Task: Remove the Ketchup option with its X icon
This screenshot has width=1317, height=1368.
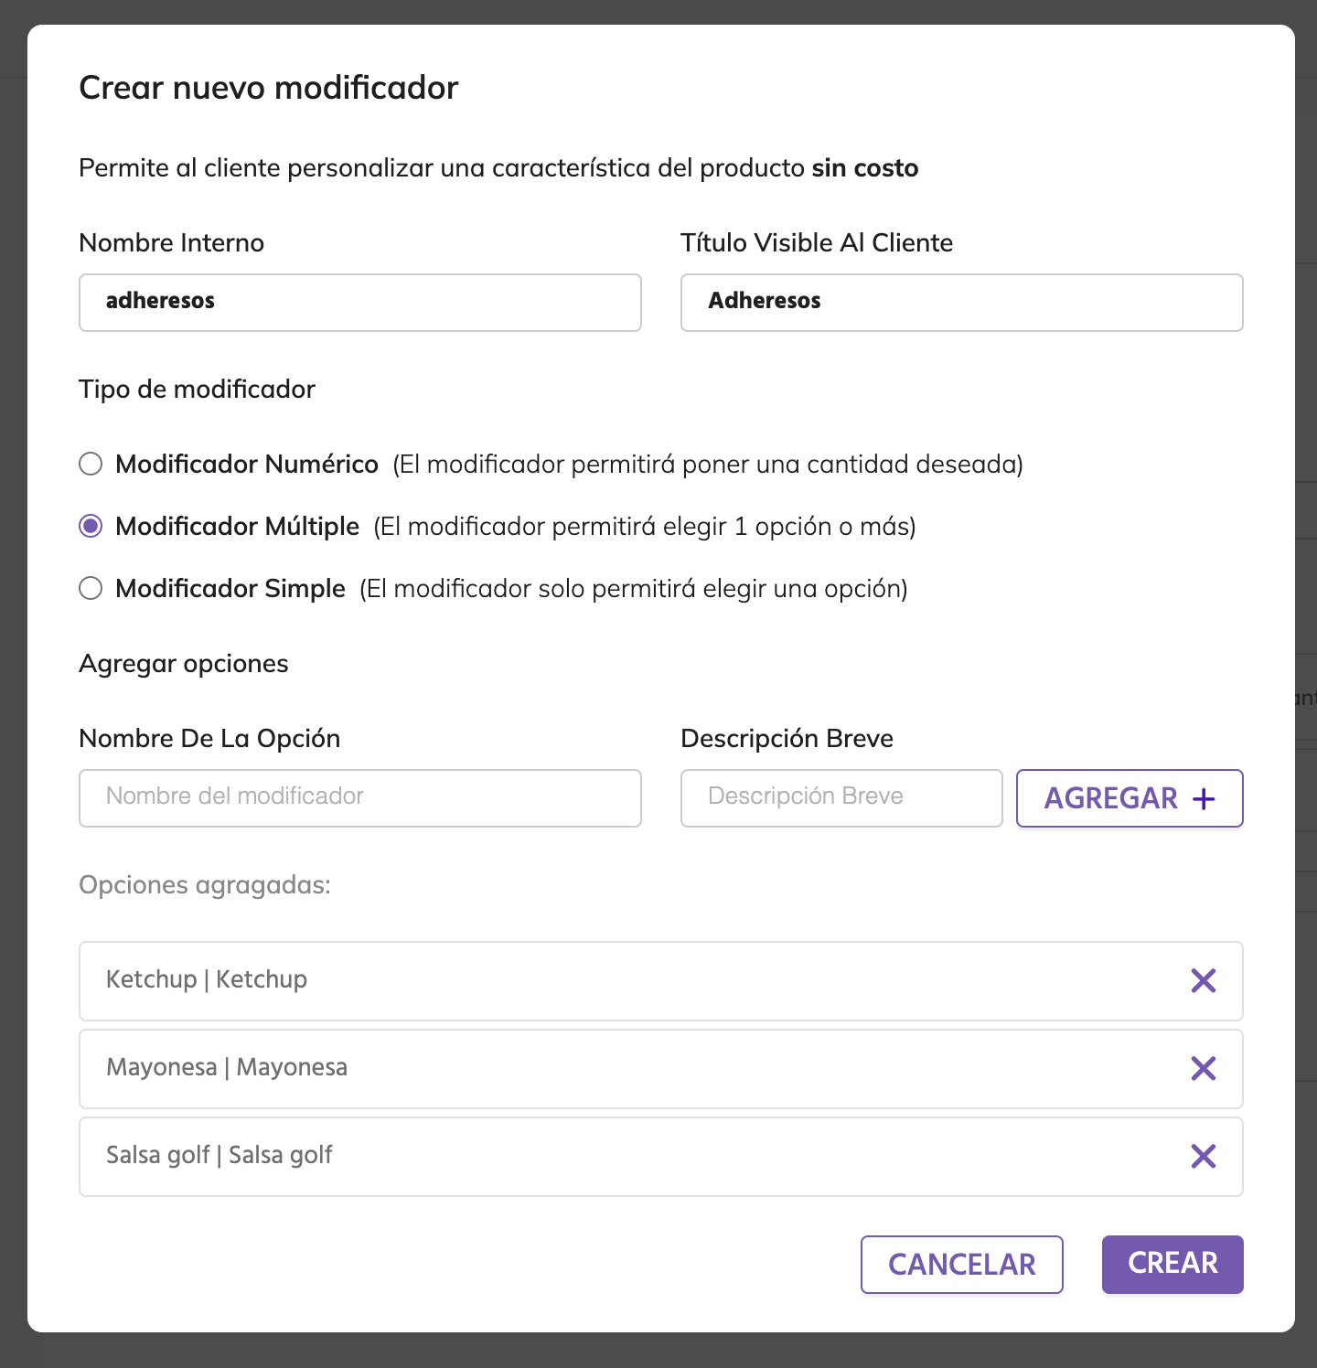Action: pos(1203,980)
